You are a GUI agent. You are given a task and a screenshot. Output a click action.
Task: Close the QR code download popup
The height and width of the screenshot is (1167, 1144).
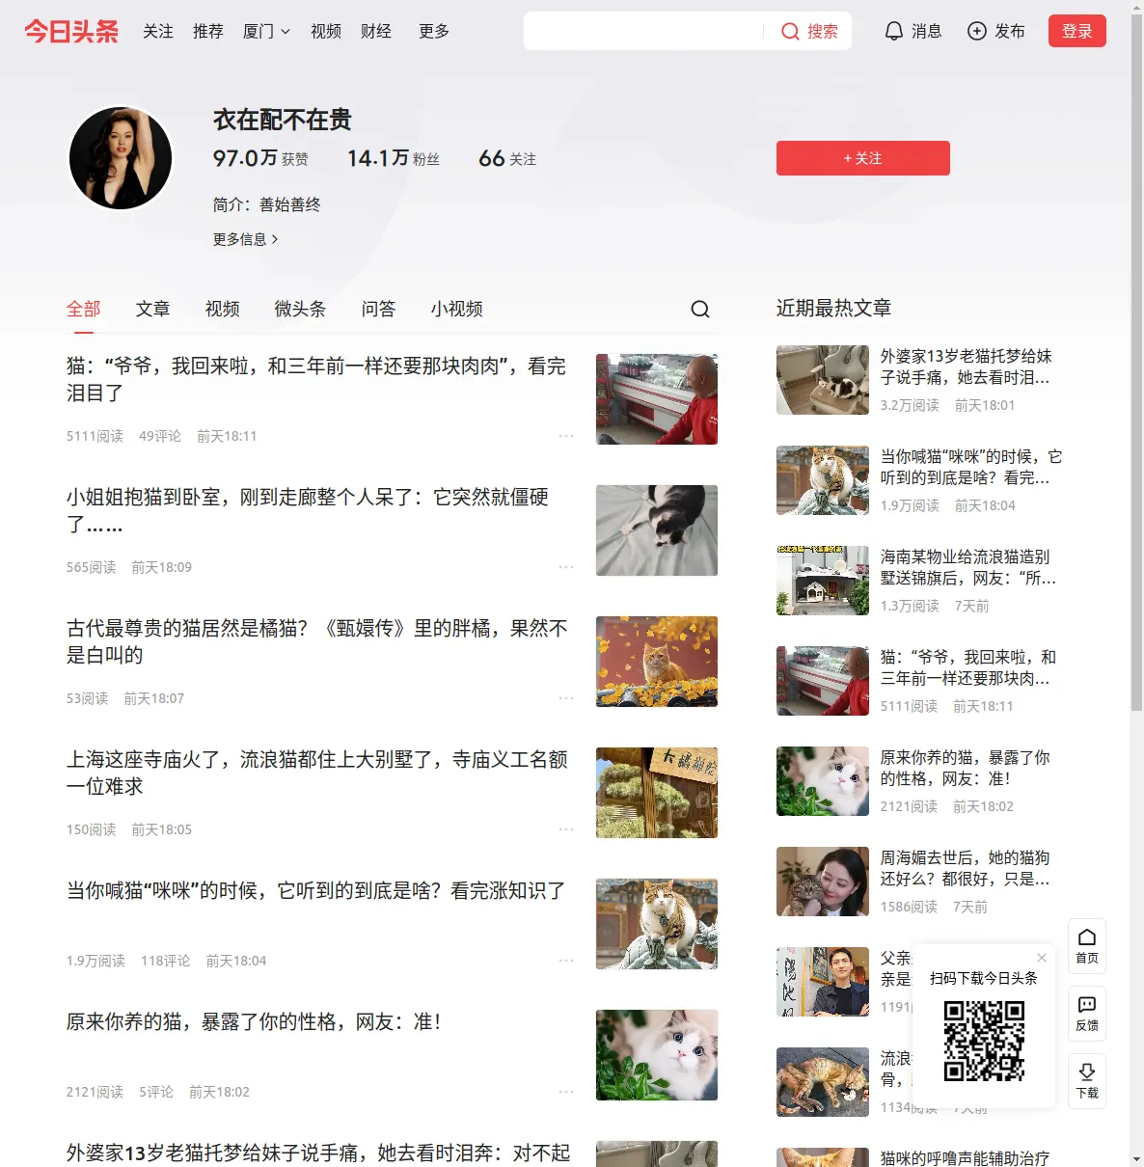(1042, 958)
